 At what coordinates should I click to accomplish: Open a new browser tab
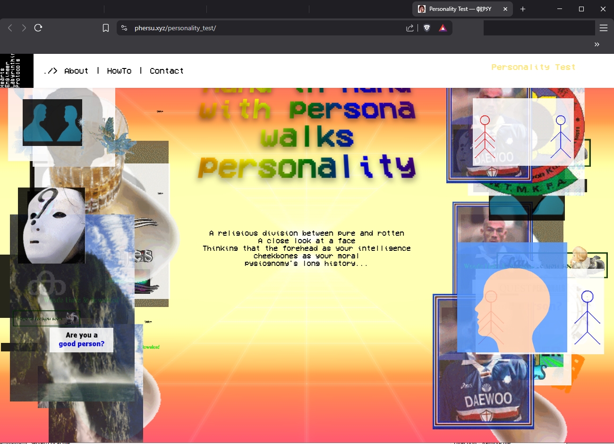[x=523, y=9]
